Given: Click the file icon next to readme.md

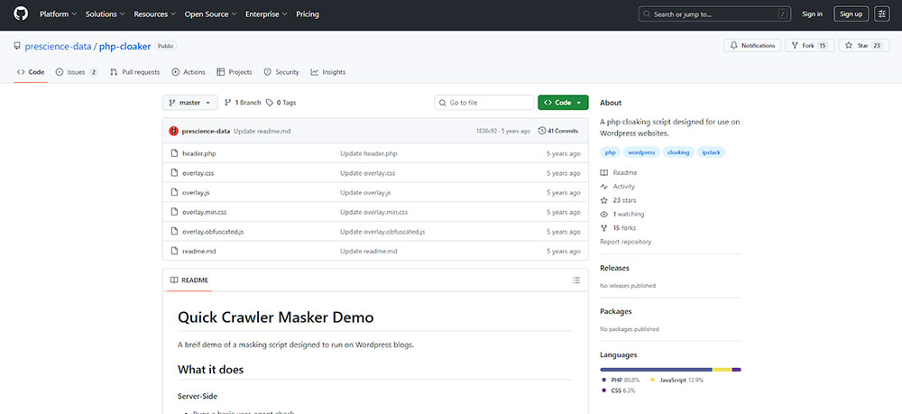Looking at the screenshot, I should pyautogui.click(x=174, y=252).
